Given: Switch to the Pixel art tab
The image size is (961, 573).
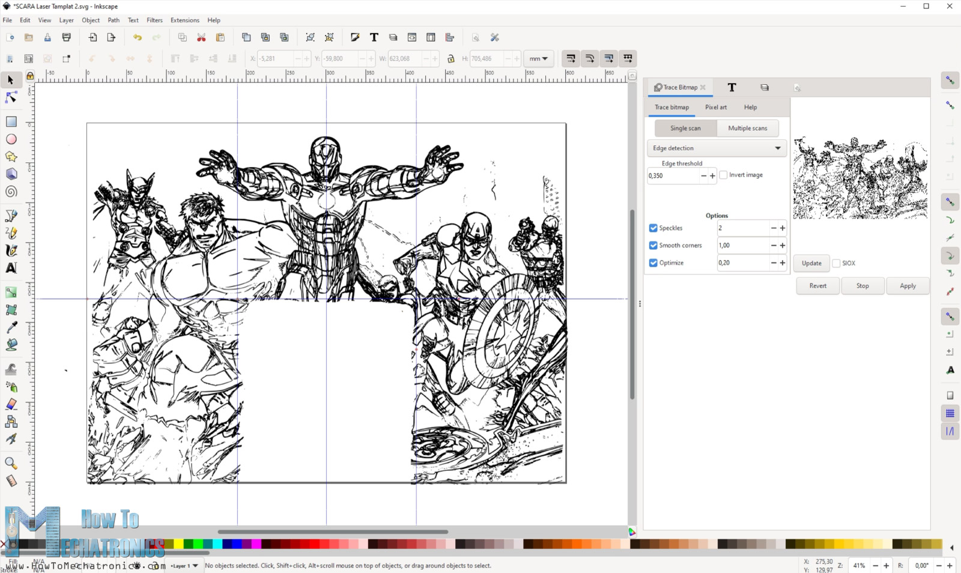Looking at the screenshot, I should point(715,108).
